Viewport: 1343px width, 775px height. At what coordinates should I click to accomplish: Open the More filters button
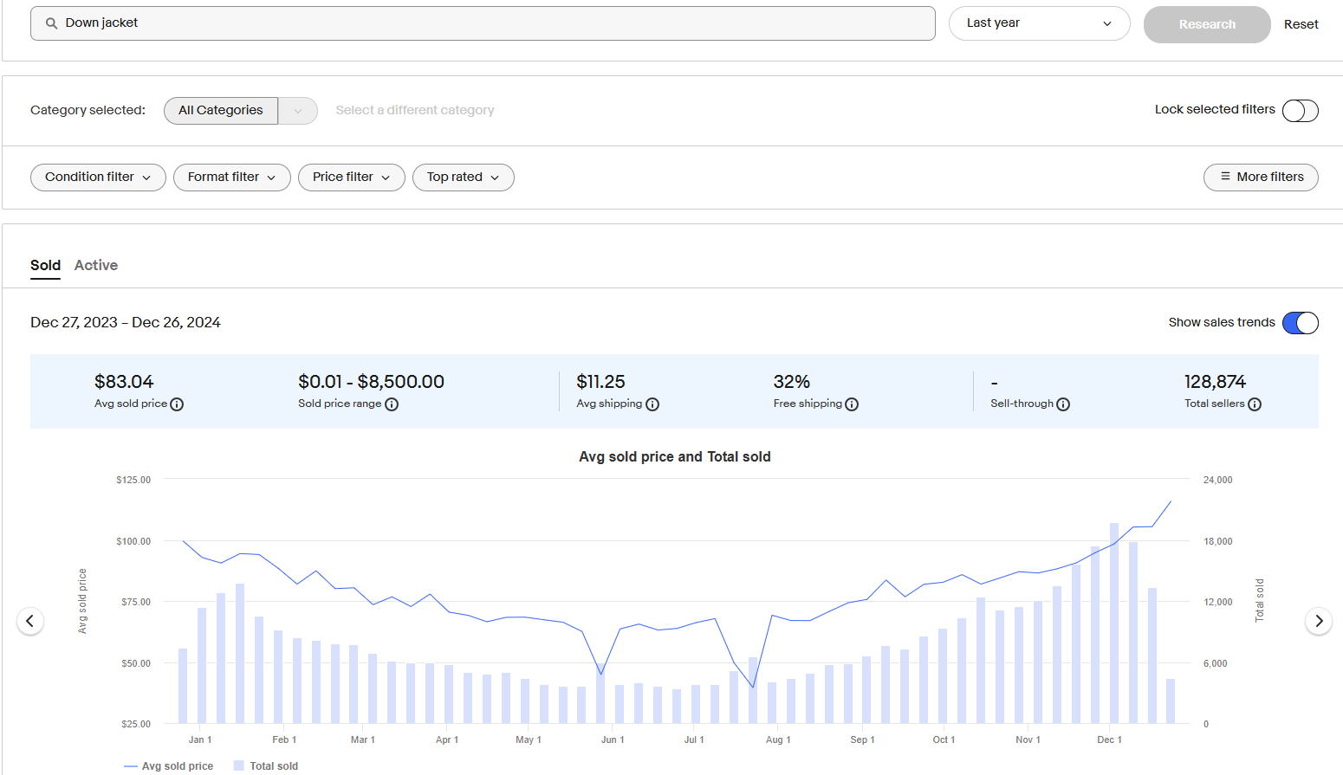point(1260,178)
